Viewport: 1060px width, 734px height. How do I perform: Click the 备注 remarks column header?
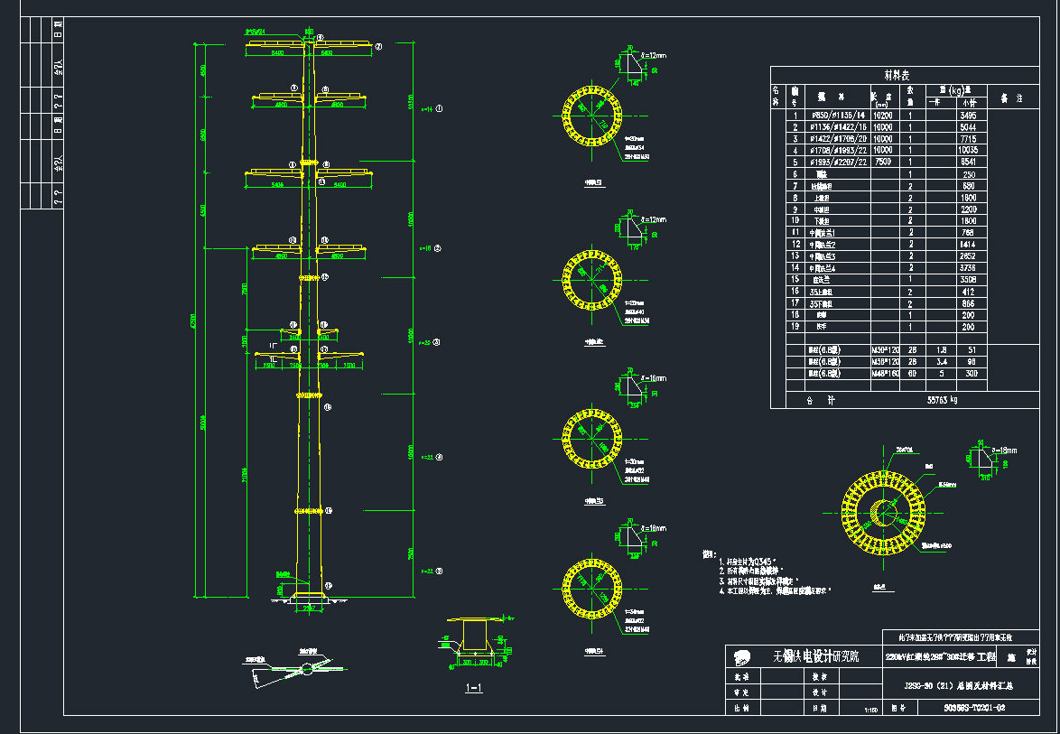pyautogui.click(x=1009, y=96)
